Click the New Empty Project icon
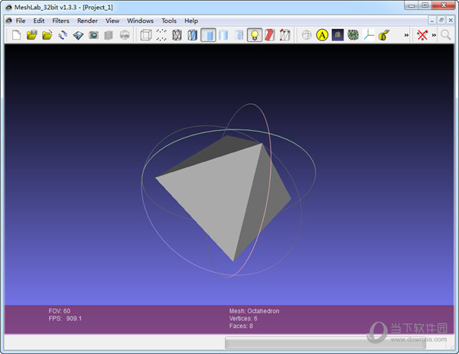 (x=16, y=35)
